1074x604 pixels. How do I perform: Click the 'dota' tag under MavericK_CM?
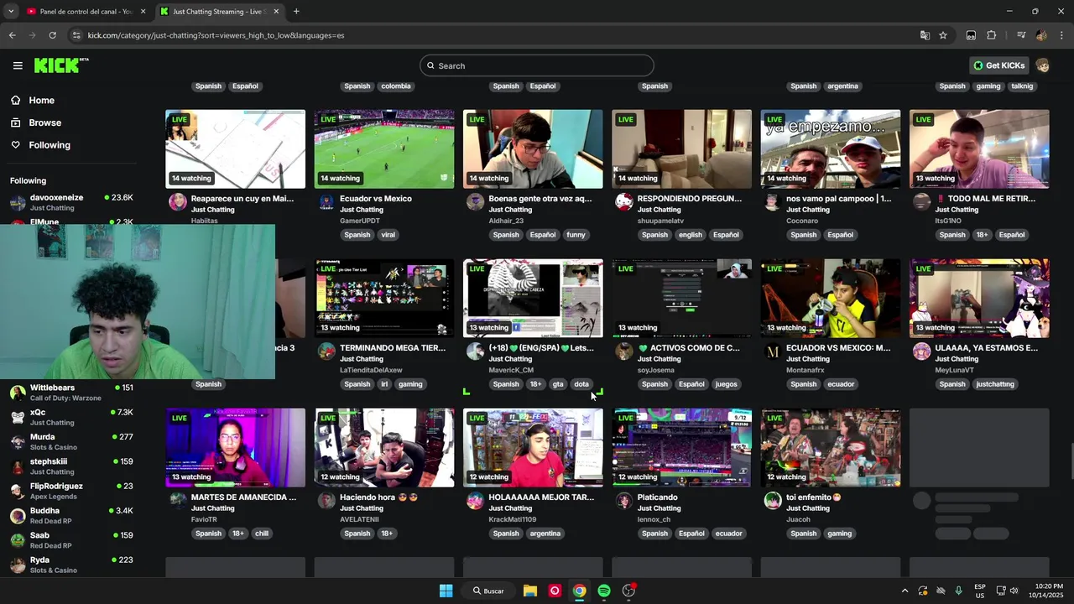[581, 384]
